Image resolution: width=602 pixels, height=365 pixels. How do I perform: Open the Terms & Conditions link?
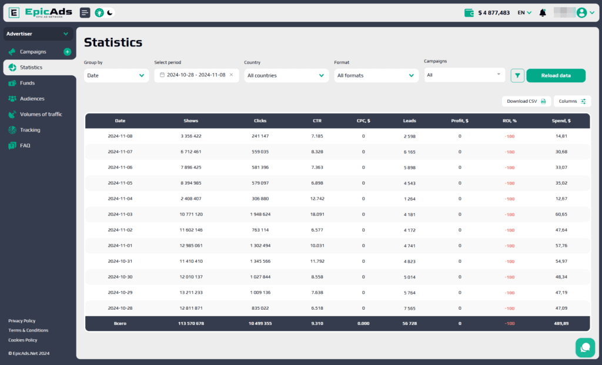[28, 330]
